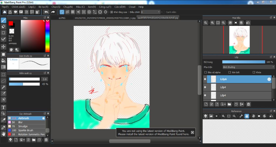This screenshot has width=276, height=147.
Task: Select the Blur brush
Action: [x=26, y=122]
